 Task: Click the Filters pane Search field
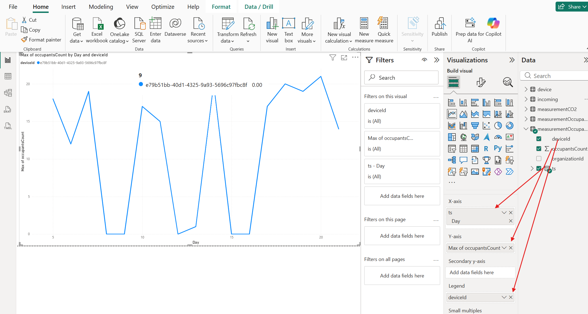(401, 78)
